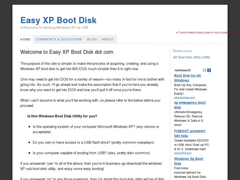Viewport: 240px width, 180px height.
Task: Open the Windows Xp Boot Disk ad
Action: pos(189,161)
